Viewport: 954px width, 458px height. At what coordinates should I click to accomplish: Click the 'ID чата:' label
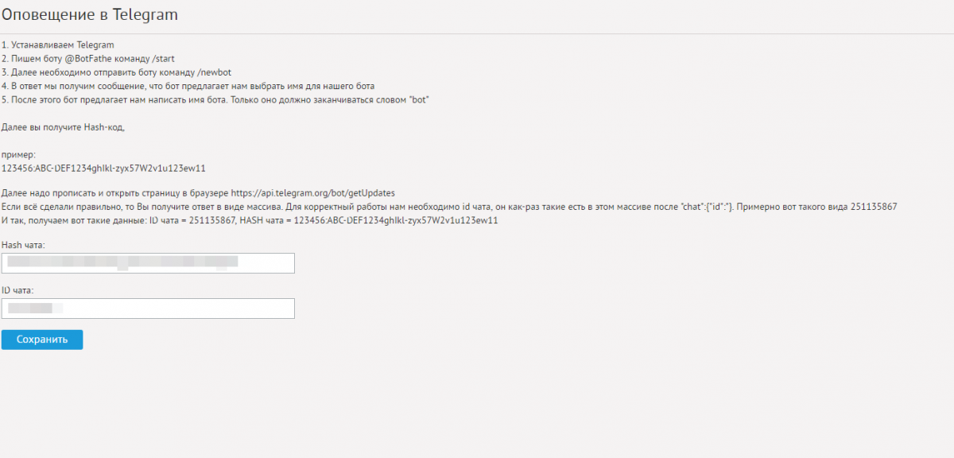click(x=18, y=290)
